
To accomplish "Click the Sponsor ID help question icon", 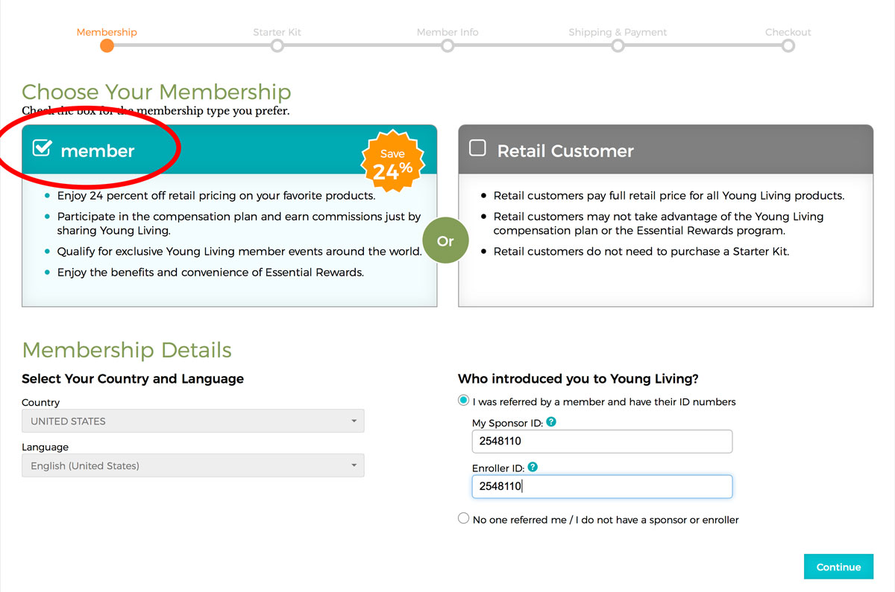I will point(551,422).
